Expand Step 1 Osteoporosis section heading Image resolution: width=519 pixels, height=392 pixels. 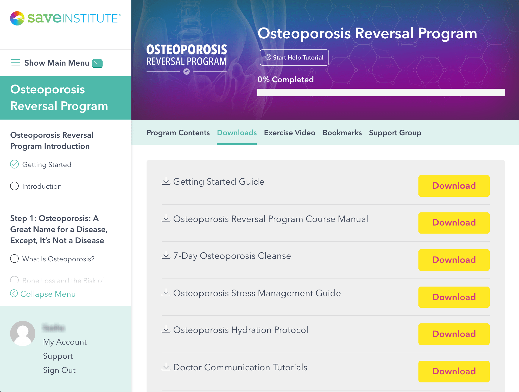pos(59,229)
